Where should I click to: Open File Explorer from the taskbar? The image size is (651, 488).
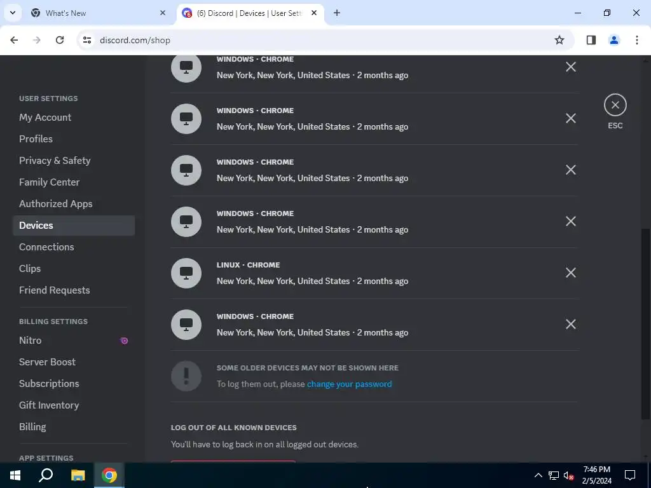coord(78,475)
